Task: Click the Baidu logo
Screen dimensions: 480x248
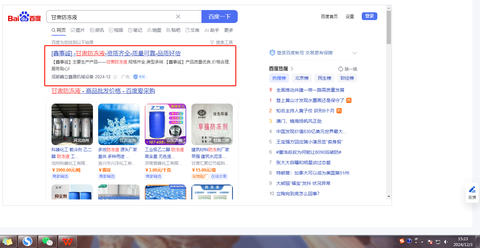Action: (x=25, y=17)
